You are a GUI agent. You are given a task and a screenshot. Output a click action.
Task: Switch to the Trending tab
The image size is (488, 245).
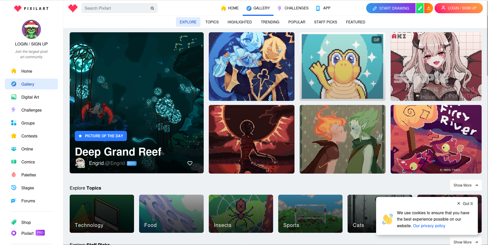[x=270, y=22]
